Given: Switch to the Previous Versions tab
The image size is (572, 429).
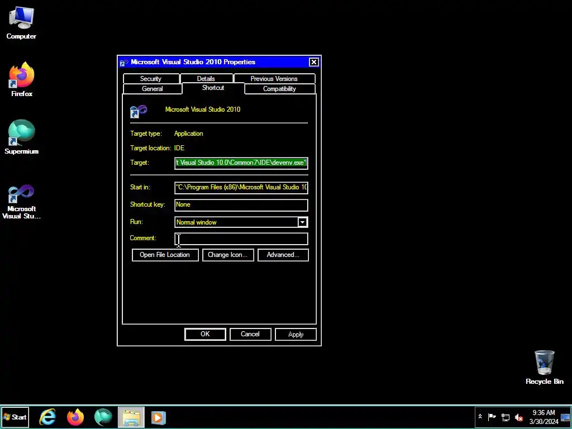Looking at the screenshot, I should click(x=274, y=78).
